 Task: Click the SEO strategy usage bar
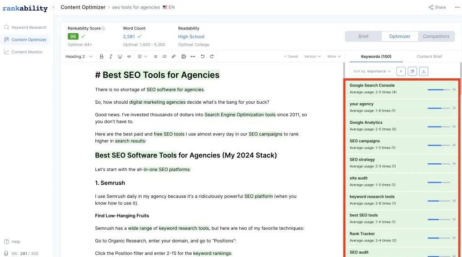point(438,164)
